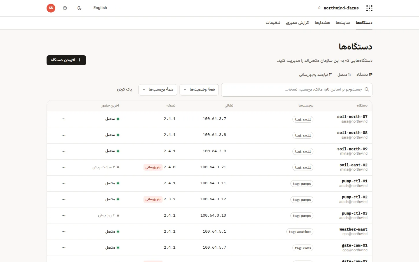The width and height of the screenshot is (419, 262).
Task: Open row actions for weather-mast
Action: click(x=63, y=232)
